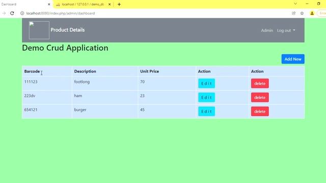Select barcode cell 223dv

(x=47, y=97)
